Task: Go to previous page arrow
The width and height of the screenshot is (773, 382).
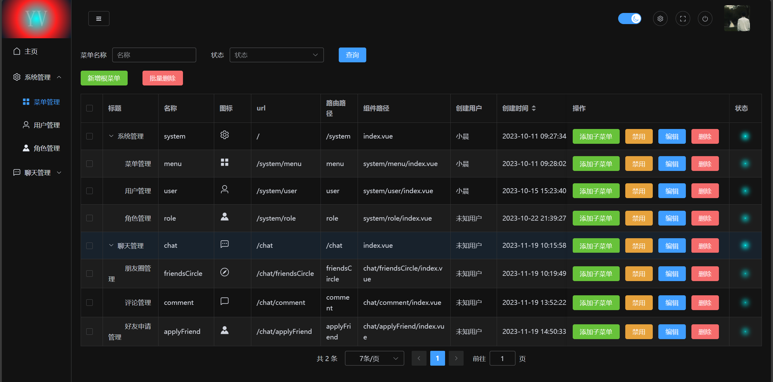Action: click(x=419, y=358)
